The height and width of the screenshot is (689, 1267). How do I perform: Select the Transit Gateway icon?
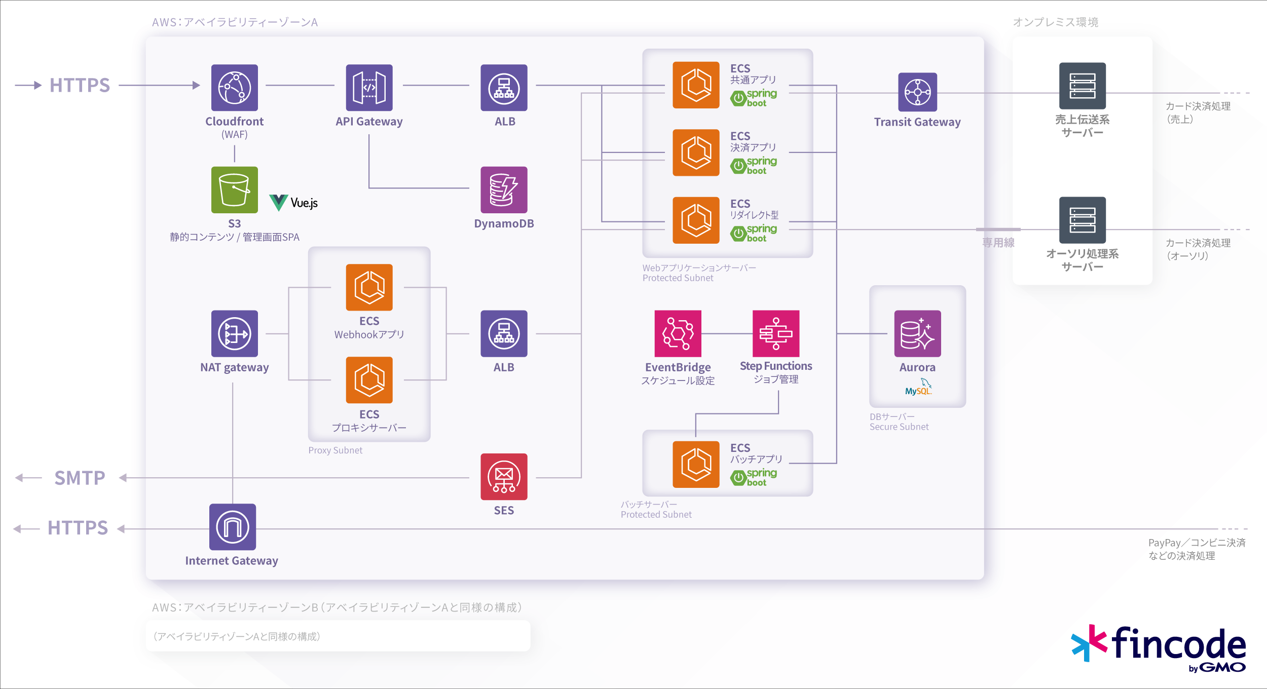(917, 92)
